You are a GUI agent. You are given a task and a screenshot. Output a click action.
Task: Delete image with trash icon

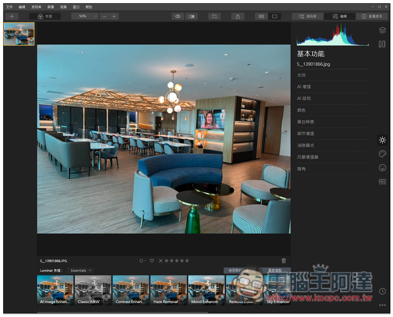tap(284, 261)
